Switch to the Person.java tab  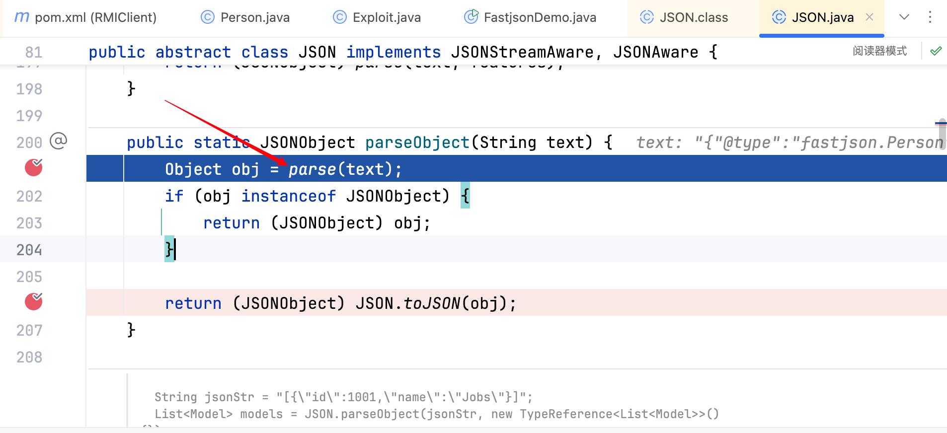[245, 17]
